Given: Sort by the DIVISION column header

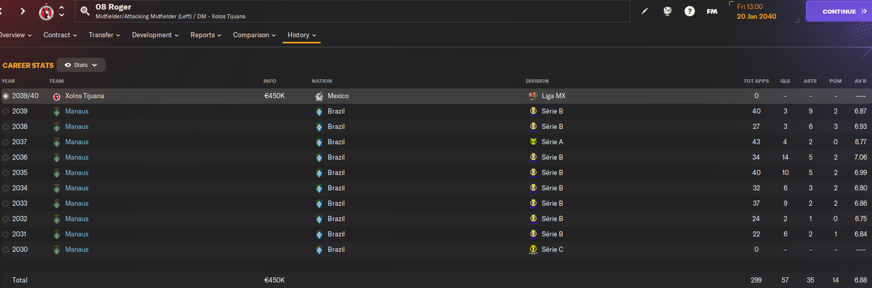Looking at the screenshot, I should click(538, 82).
